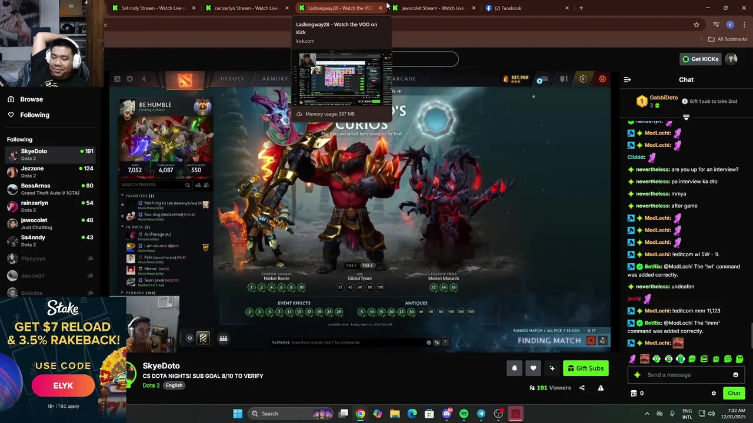This screenshot has width=753, height=423.
Task: Open Jezzone channel in sidebar
Action: (50, 172)
